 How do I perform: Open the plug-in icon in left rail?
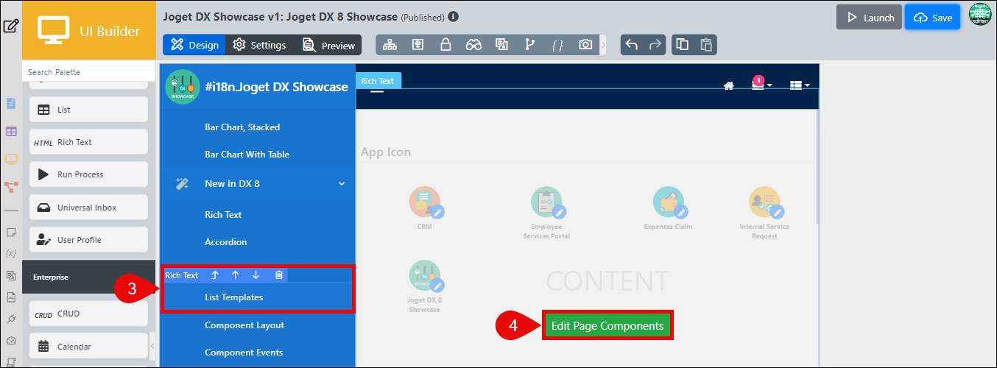(11, 319)
